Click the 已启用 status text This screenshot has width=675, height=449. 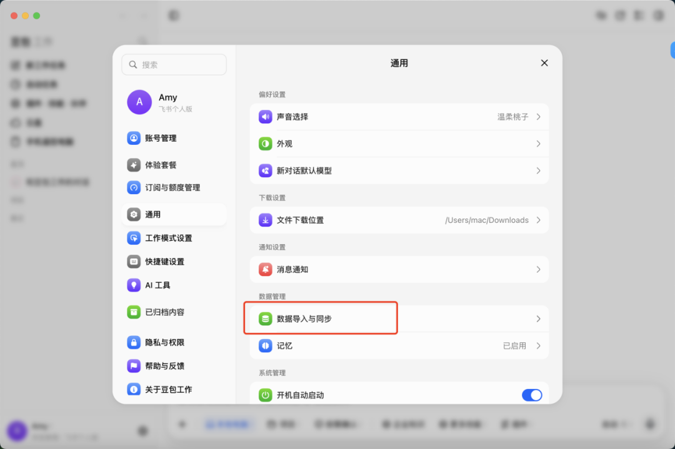[x=514, y=346]
